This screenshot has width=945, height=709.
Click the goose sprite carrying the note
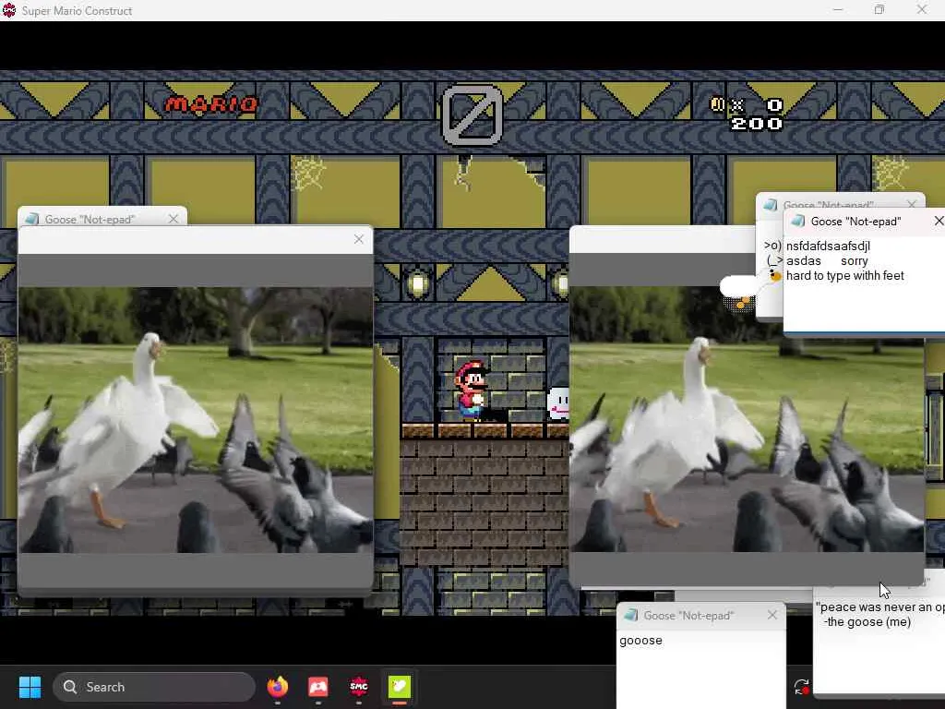749,289
